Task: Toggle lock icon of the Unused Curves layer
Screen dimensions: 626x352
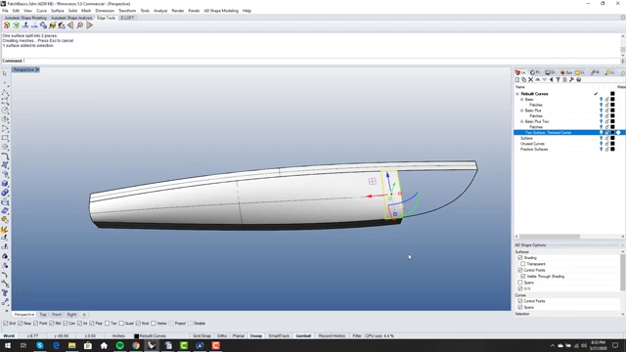Action: click(606, 144)
